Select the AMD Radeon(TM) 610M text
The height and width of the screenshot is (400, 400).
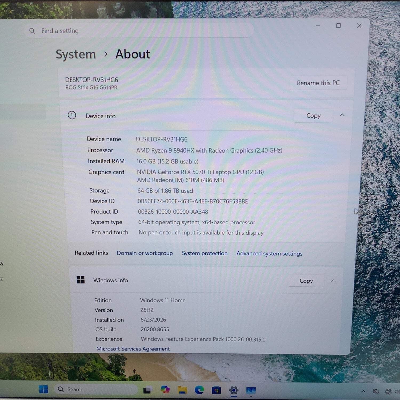[181, 180]
